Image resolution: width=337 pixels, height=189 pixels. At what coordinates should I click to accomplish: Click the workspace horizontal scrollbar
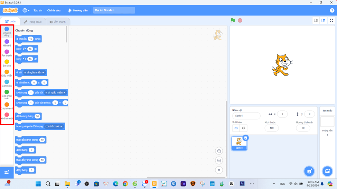186,178
